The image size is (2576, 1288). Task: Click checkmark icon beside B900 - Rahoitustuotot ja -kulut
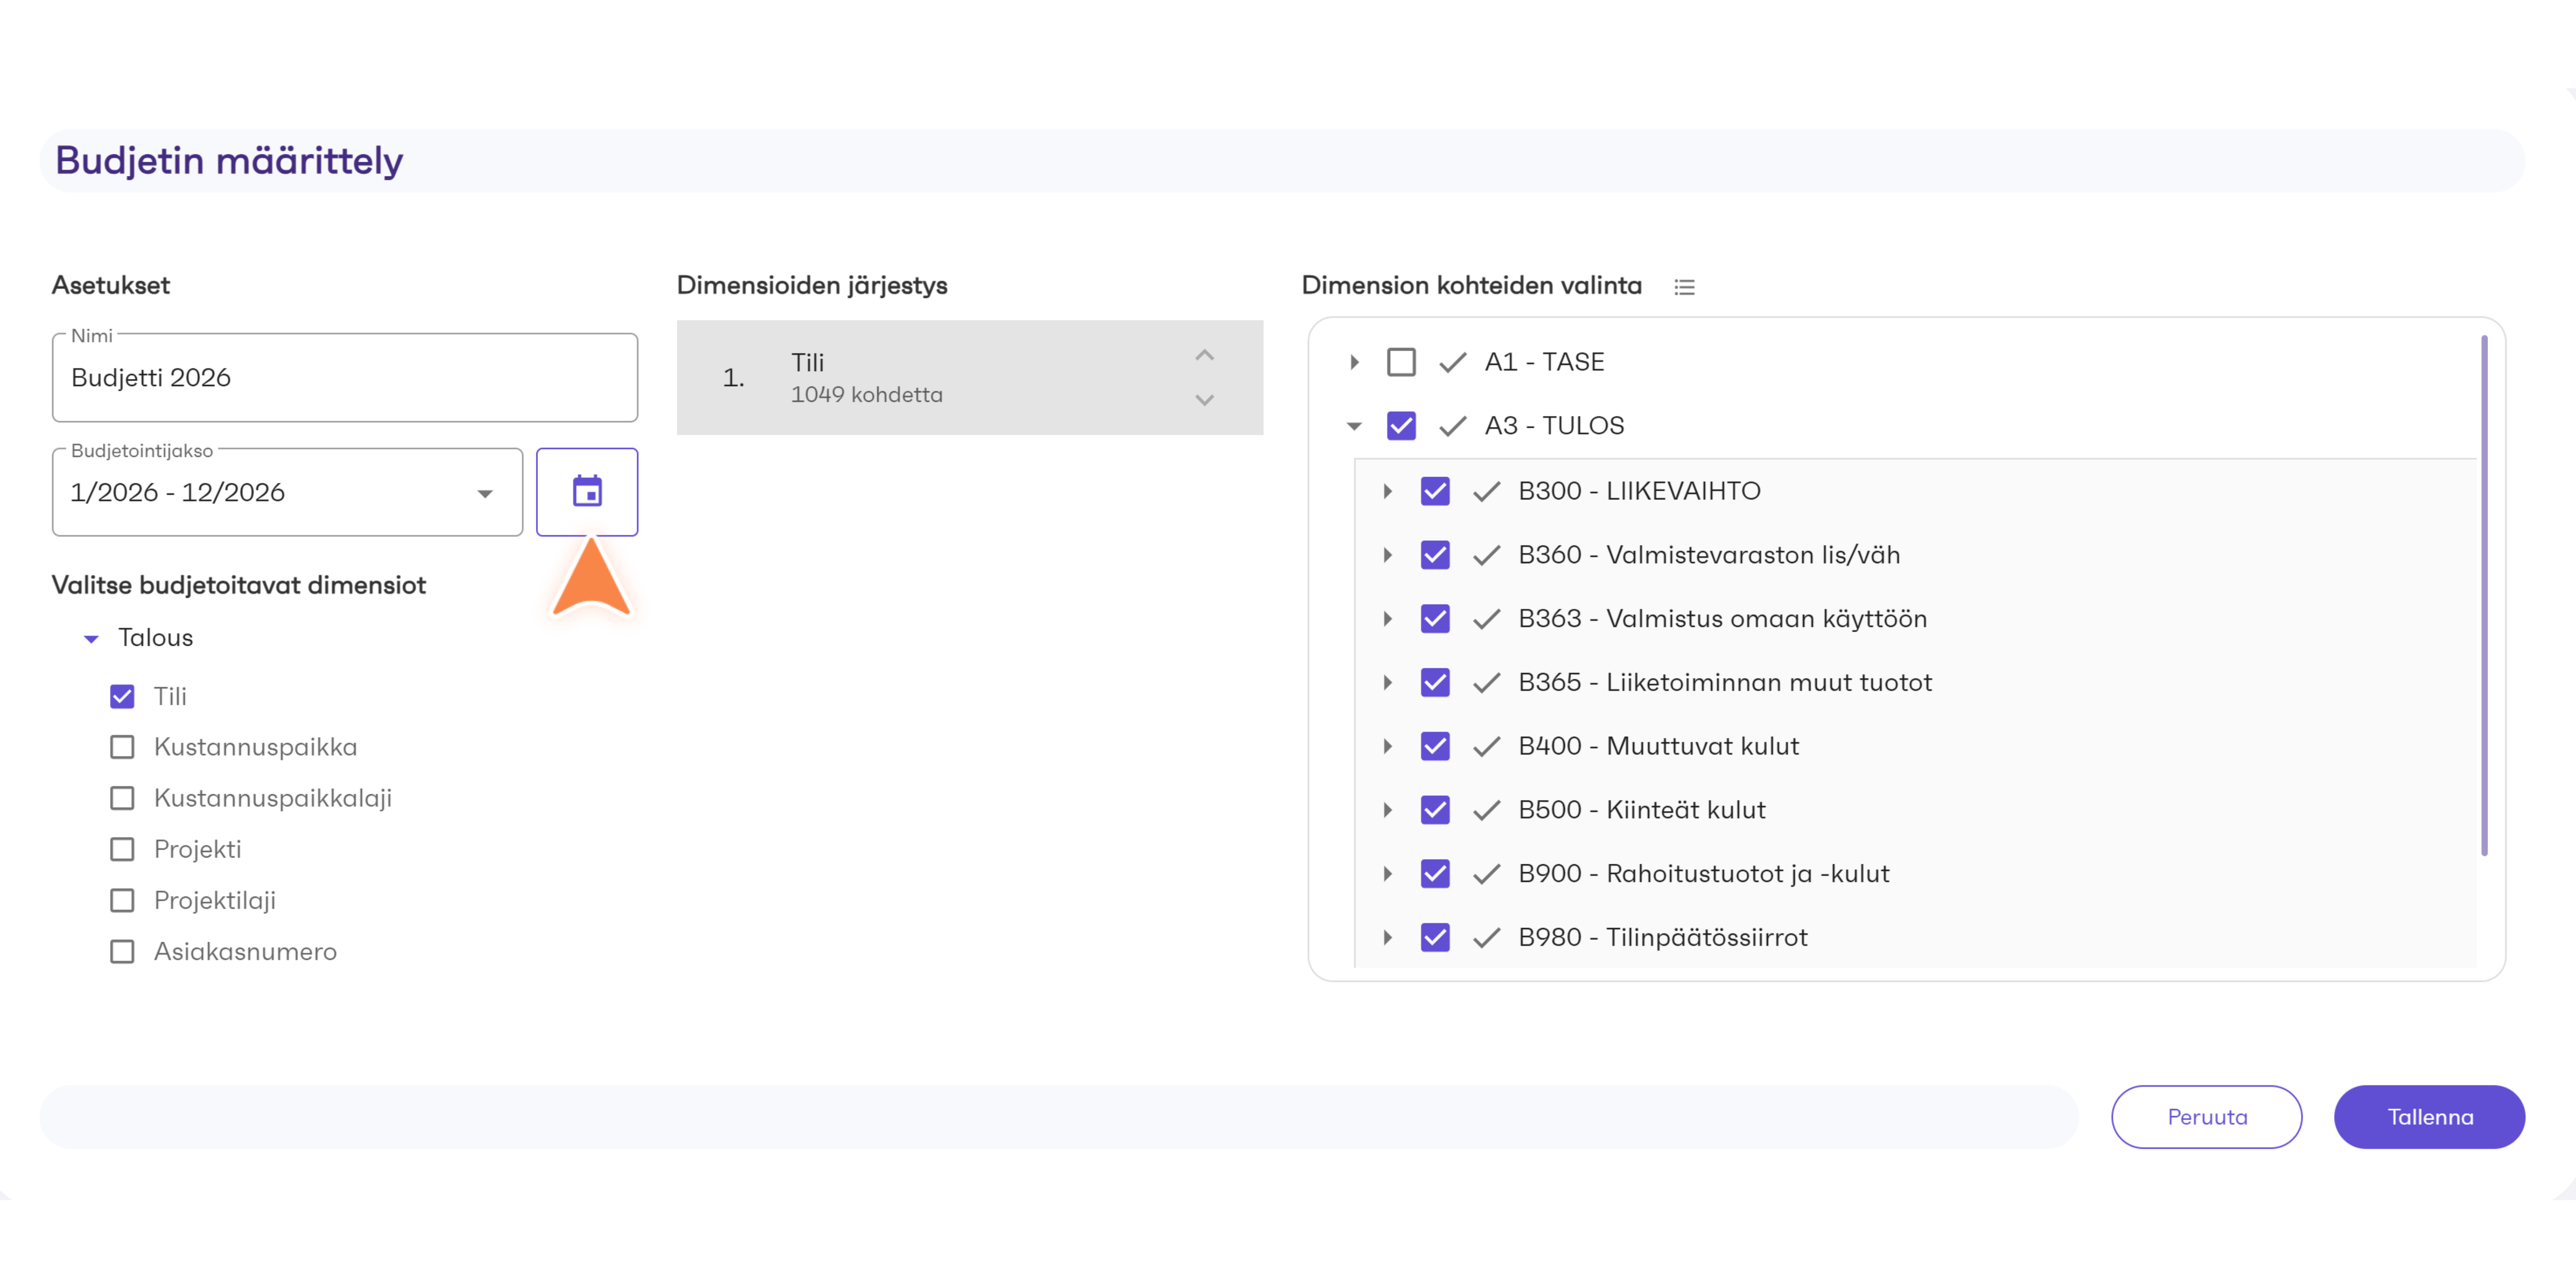[1487, 874]
